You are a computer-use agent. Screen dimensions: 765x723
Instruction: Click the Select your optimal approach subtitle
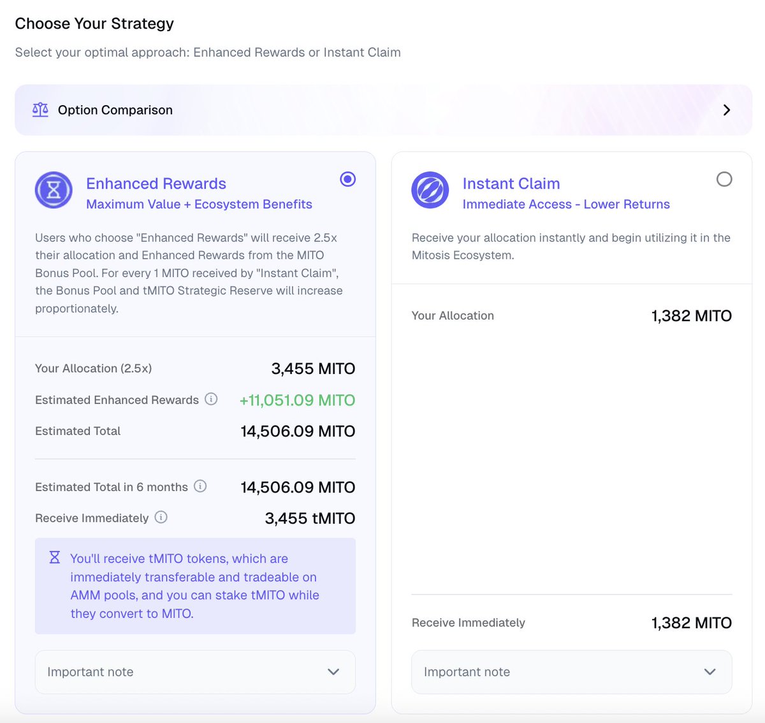208,52
